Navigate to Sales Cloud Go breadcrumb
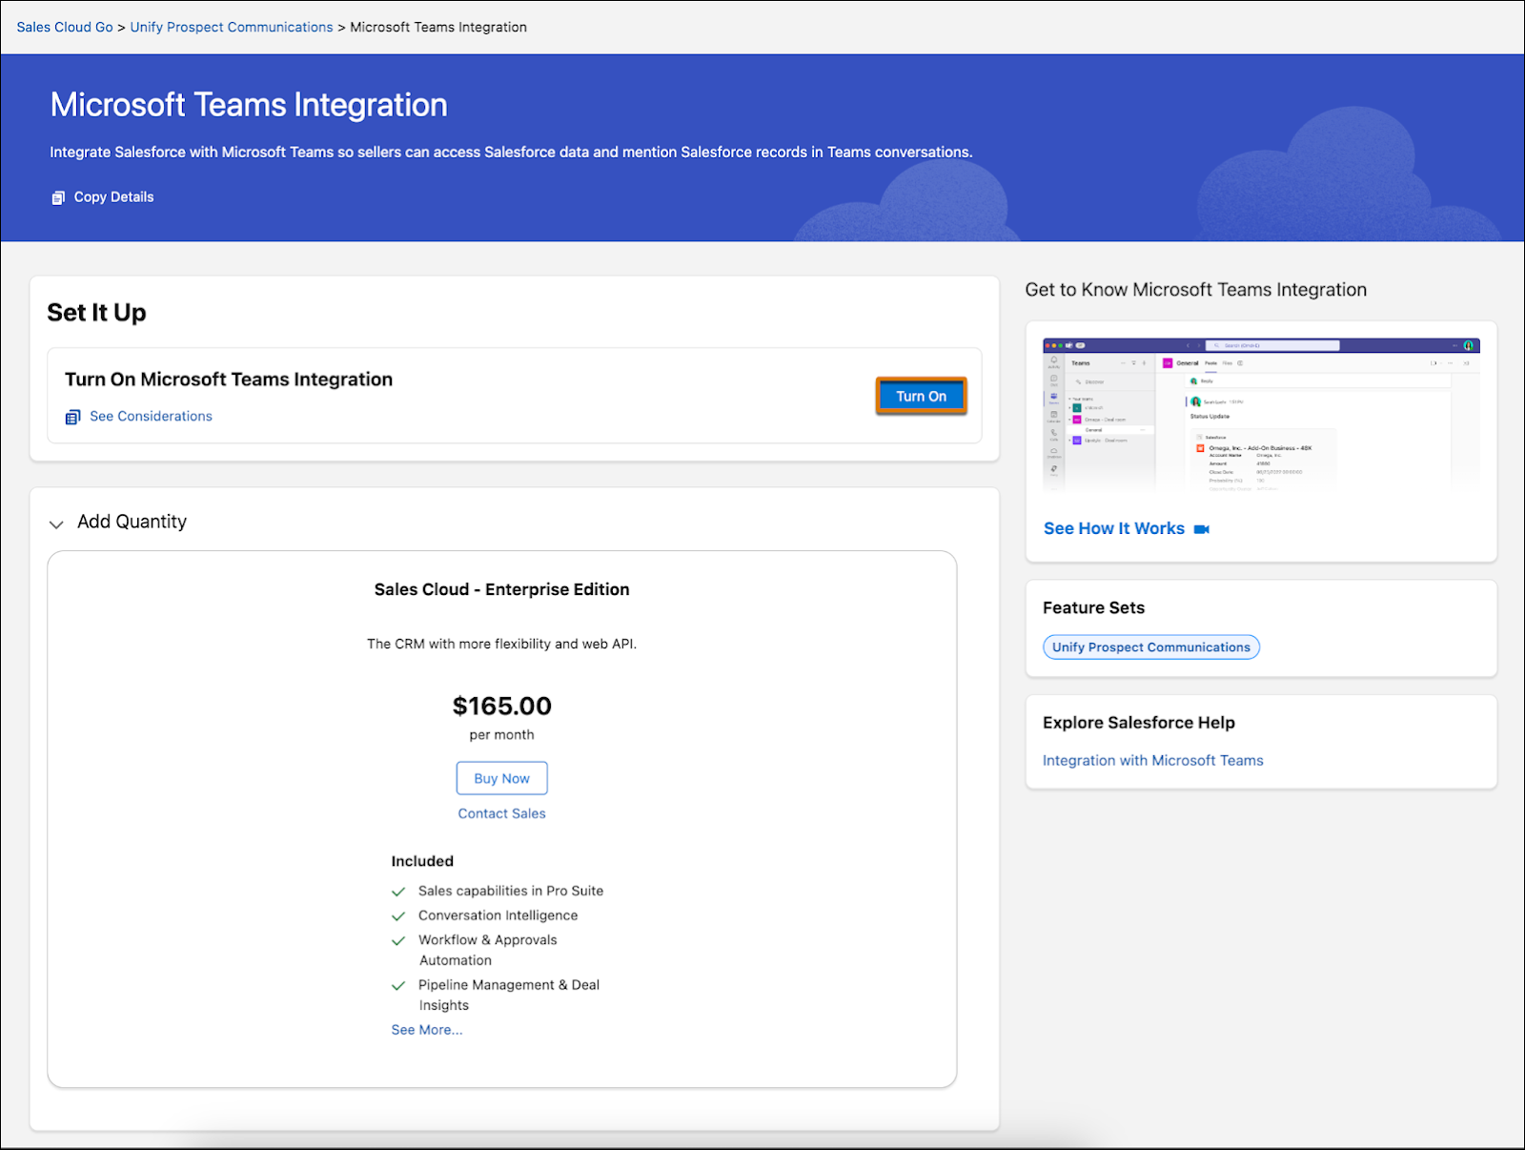This screenshot has width=1525, height=1150. tap(64, 27)
